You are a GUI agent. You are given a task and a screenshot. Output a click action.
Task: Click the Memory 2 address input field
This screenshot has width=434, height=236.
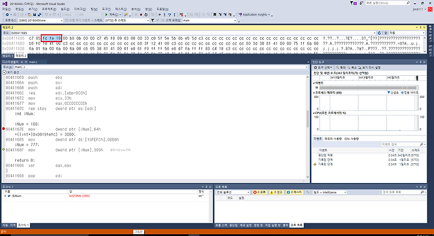point(192,33)
